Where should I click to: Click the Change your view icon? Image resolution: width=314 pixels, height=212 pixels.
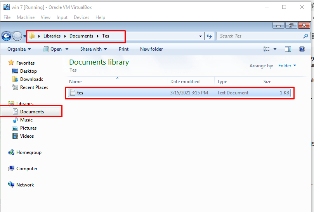pos(267,49)
